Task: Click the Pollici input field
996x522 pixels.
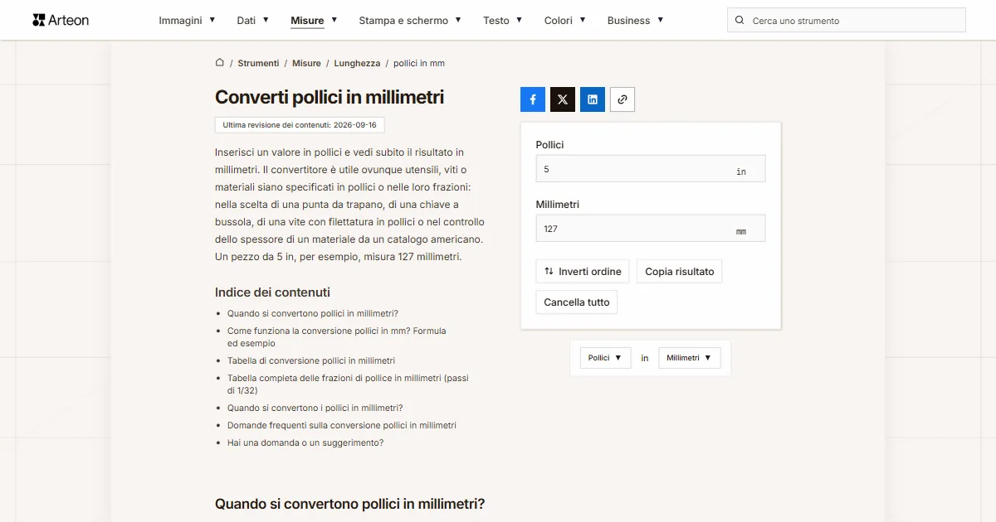Action: (x=651, y=169)
